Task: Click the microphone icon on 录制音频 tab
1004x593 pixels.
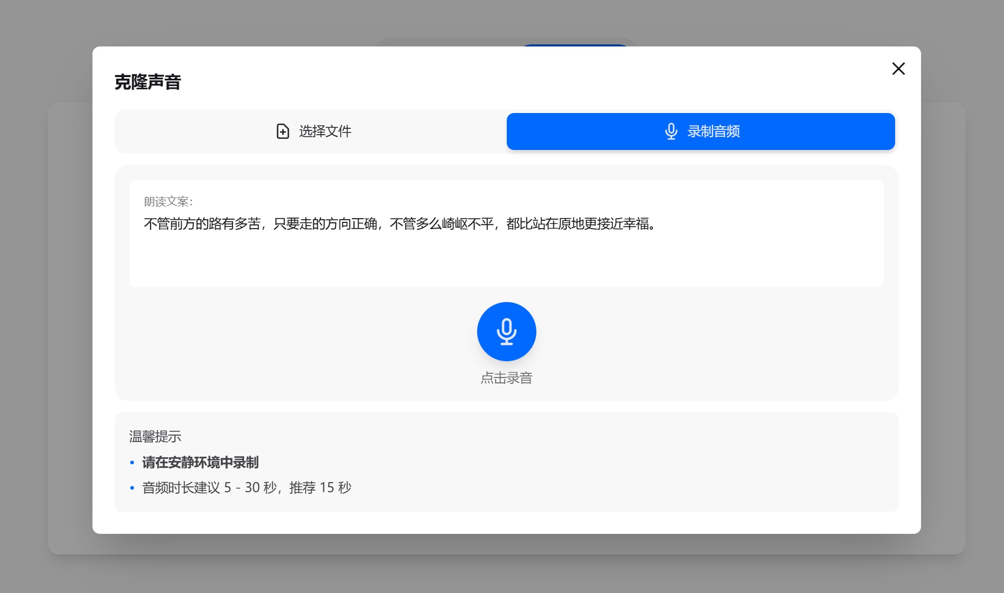Action: pyautogui.click(x=671, y=131)
